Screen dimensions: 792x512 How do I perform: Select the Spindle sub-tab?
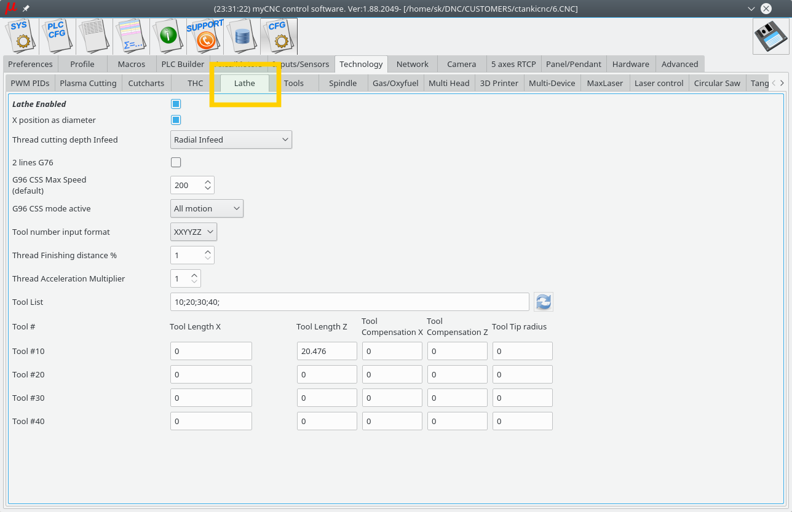tap(343, 83)
